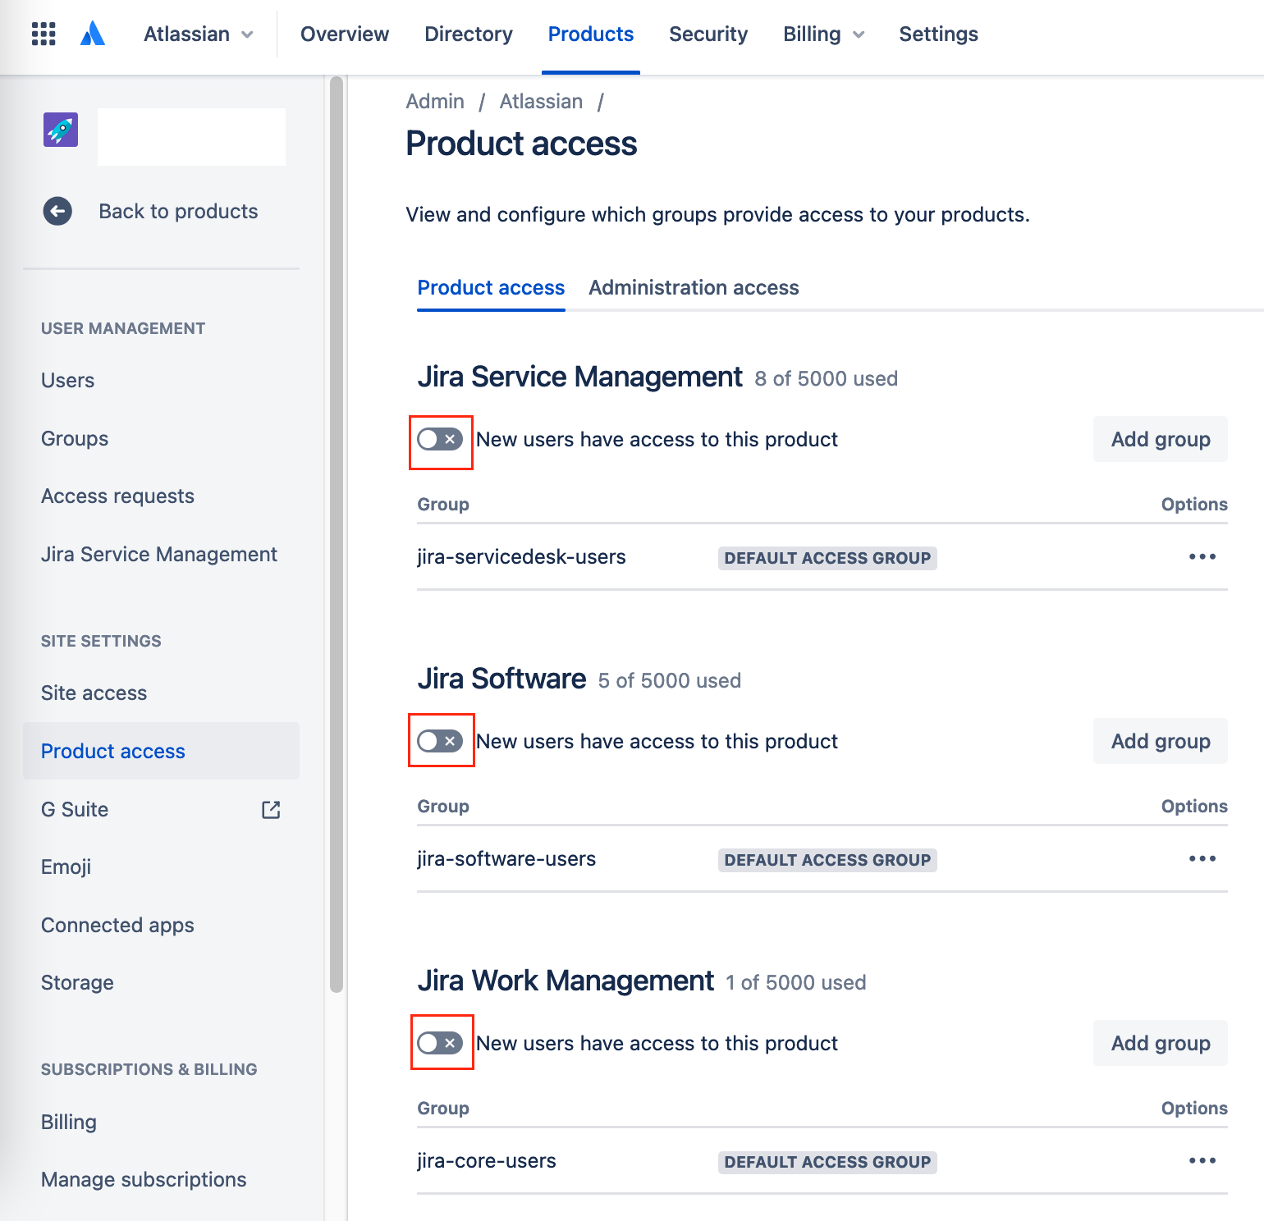Expand the Atlassian organization dropdown
This screenshot has height=1221, width=1264.
coord(199,34)
